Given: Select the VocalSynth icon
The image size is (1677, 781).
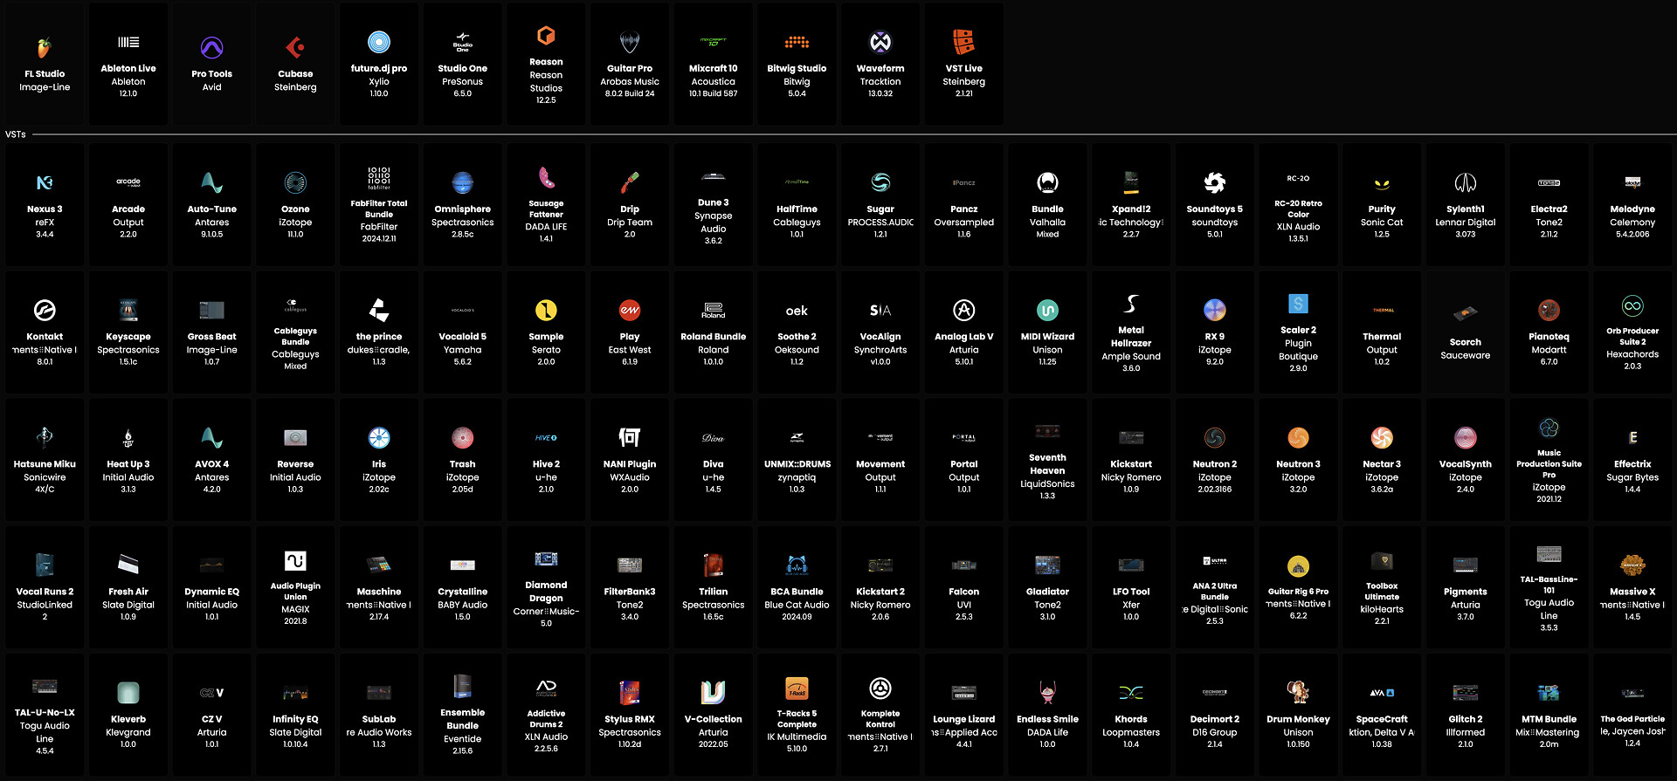Looking at the screenshot, I should (1465, 437).
